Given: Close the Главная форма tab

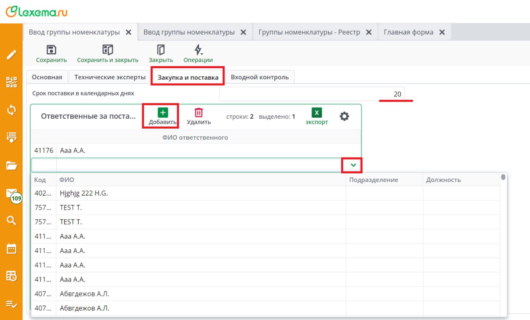Looking at the screenshot, I should point(442,32).
